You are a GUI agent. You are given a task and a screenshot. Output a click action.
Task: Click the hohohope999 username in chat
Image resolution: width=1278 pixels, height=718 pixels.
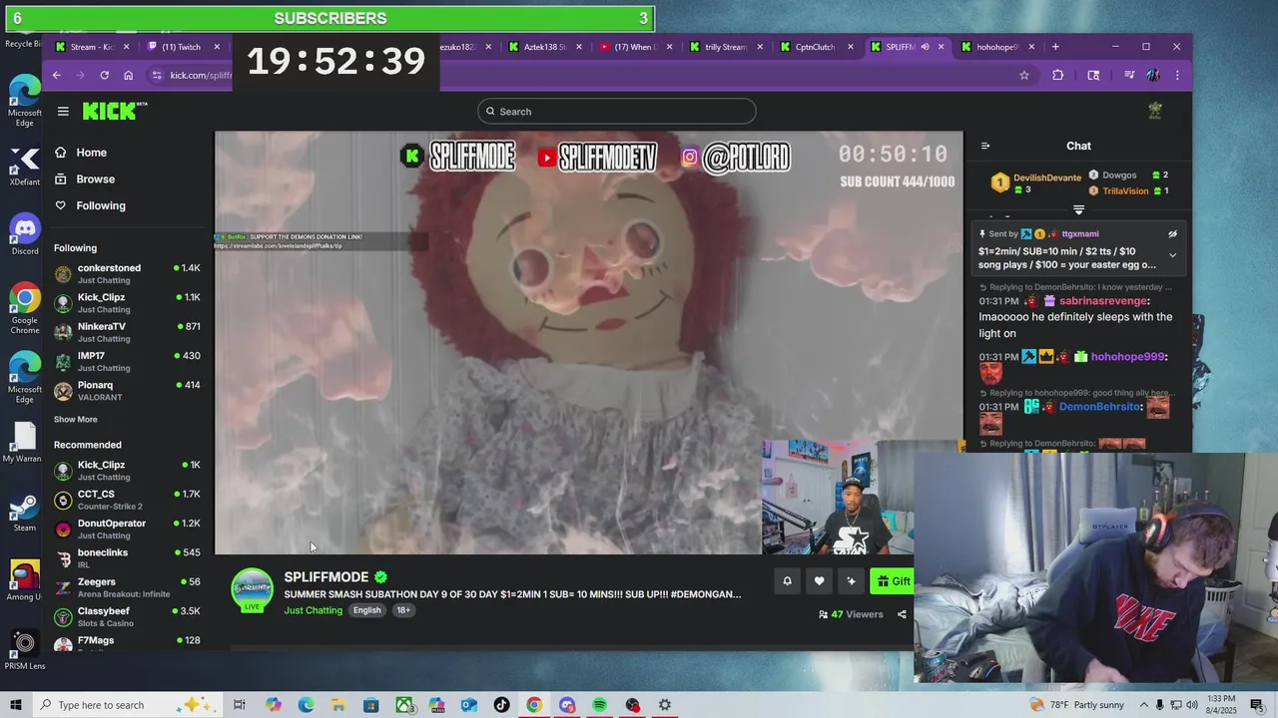(x=1128, y=357)
